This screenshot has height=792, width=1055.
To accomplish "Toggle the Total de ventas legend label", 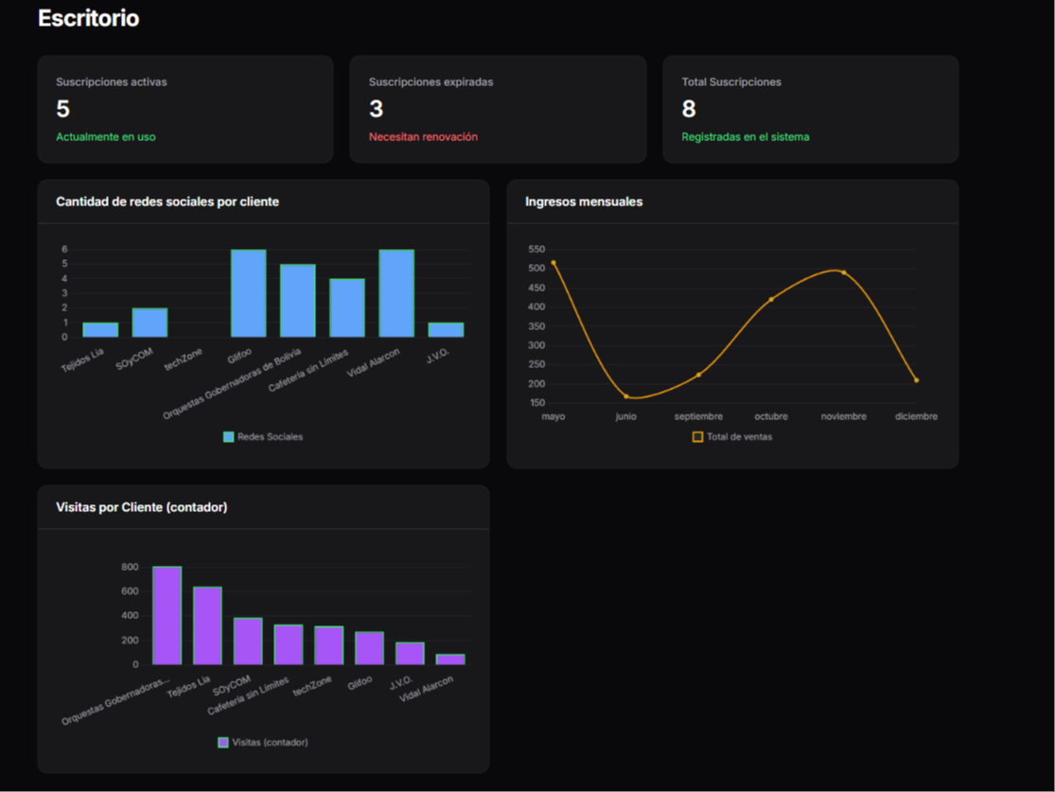I will pos(739,437).
